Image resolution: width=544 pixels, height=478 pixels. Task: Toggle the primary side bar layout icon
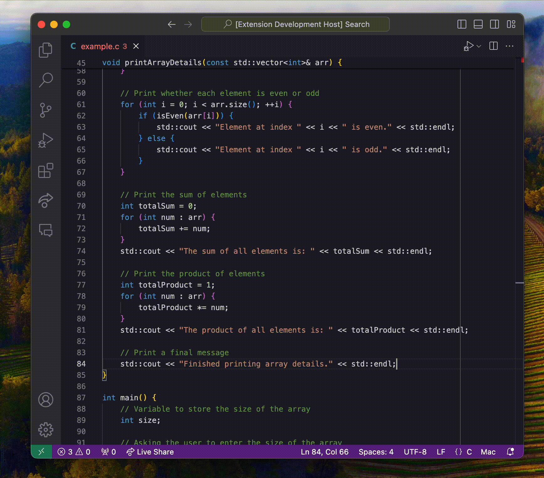click(462, 24)
